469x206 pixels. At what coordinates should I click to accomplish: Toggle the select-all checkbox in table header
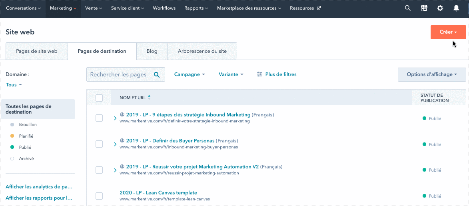click(x=99, y=98)
